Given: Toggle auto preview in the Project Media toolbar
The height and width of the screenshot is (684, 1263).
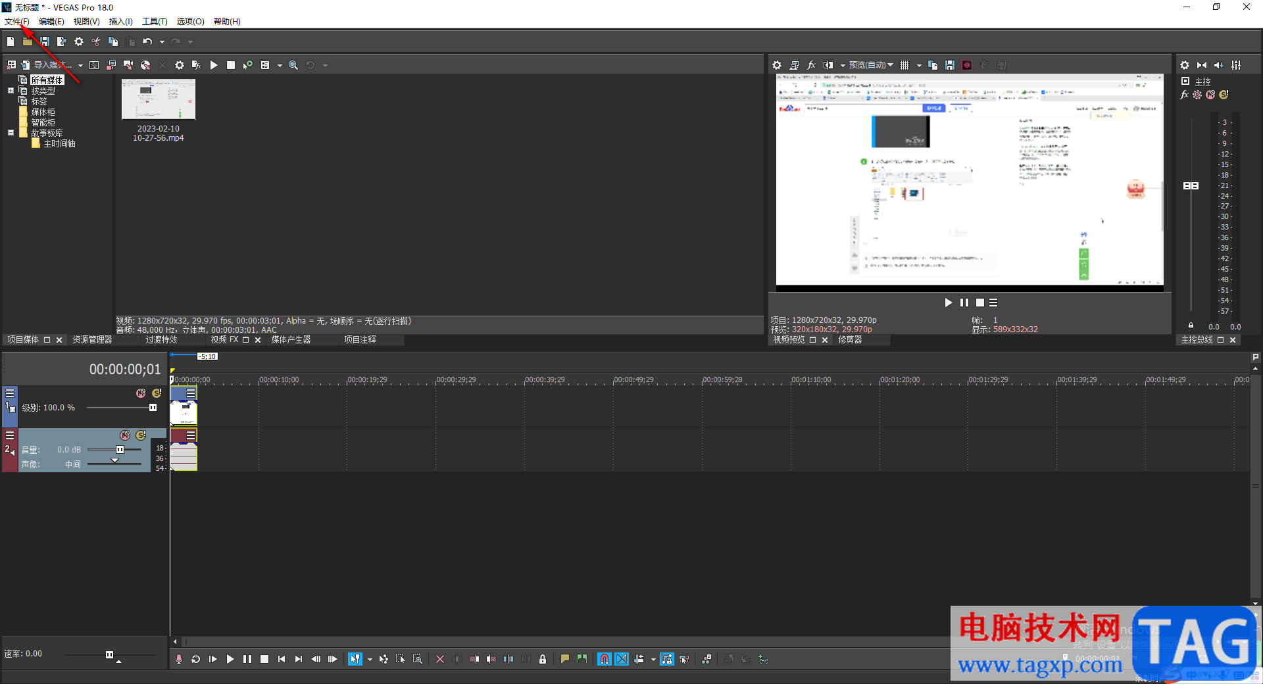Looking at the screenshot, I should pos(248,65).
